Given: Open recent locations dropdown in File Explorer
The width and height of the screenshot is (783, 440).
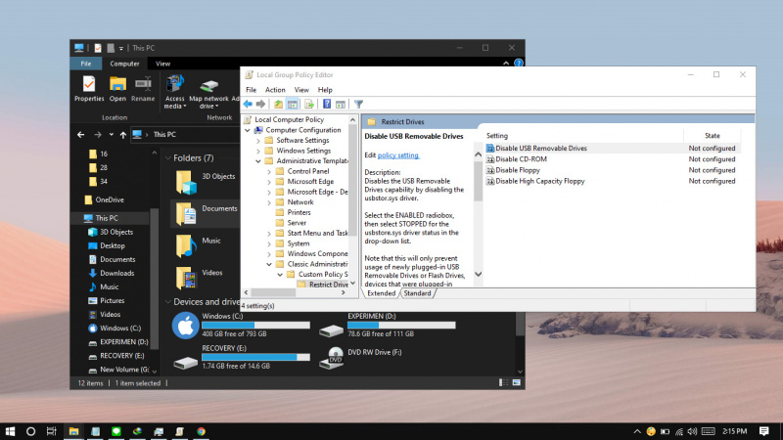Looking at the screenshot, I should 111,135.
